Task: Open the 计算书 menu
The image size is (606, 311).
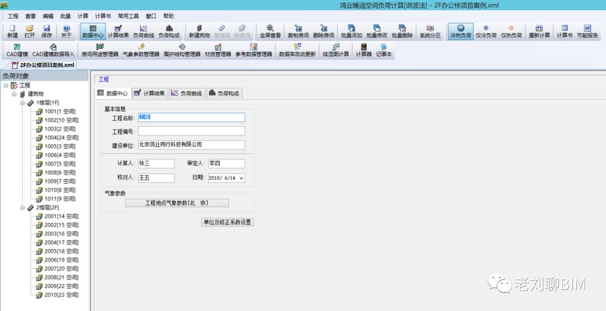Action: click(x=103, y=16)
